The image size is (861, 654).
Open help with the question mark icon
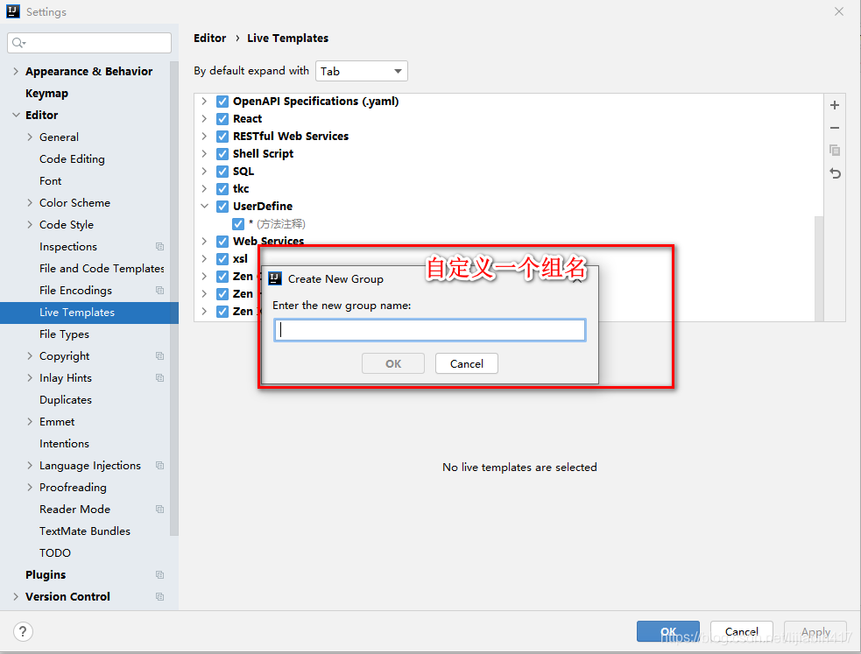(x=23, y=631)
